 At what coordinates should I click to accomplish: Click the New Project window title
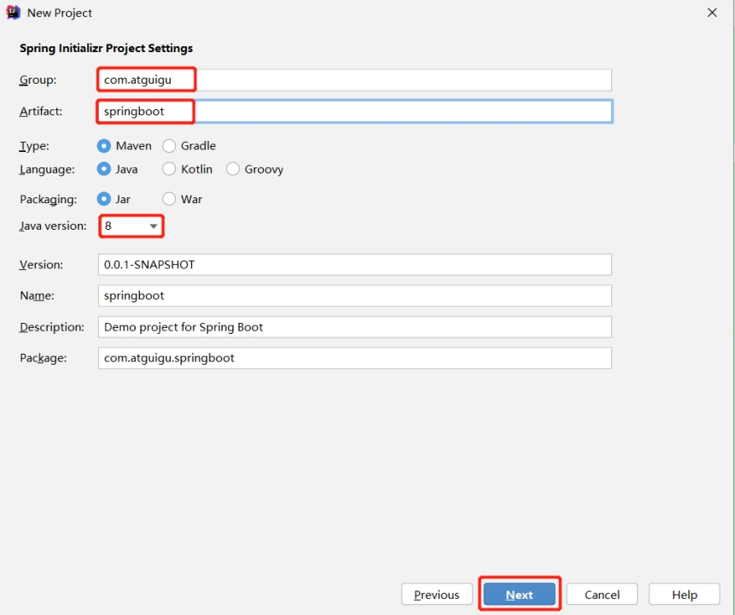tap(60, 13)
